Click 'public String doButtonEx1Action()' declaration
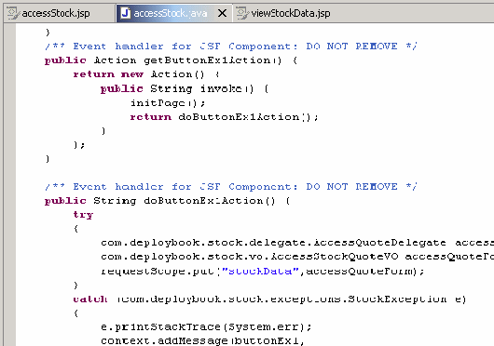Screen dimensions: 494x346 click(x=167, y=201)
